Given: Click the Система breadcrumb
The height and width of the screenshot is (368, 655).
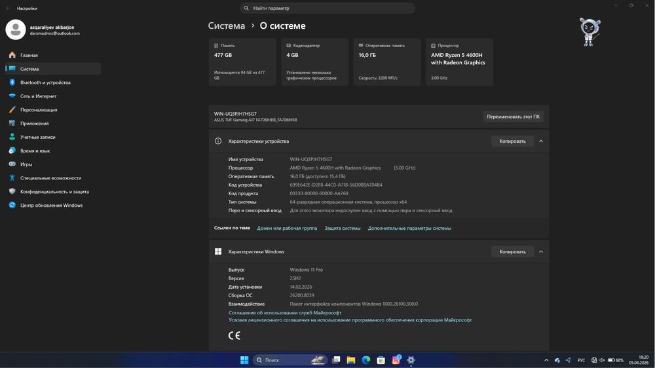Looking at the screenshot, I should click(x=227, y=26).
